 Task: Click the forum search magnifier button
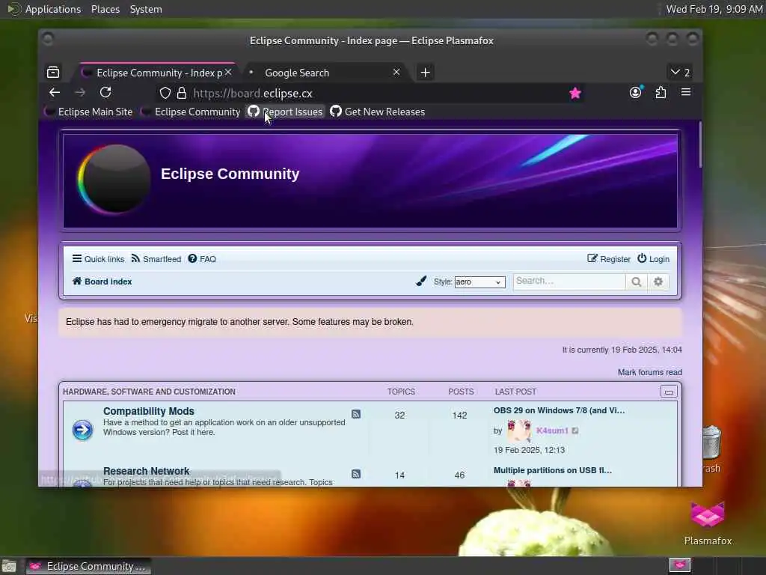point(636,282)
